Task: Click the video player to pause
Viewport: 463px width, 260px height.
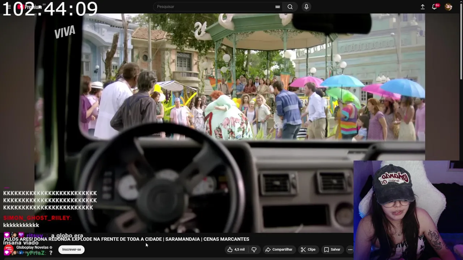Action: click(x=230, y=123)
